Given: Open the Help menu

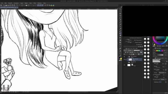Looking at the screenshot, I should pos(44,3).
